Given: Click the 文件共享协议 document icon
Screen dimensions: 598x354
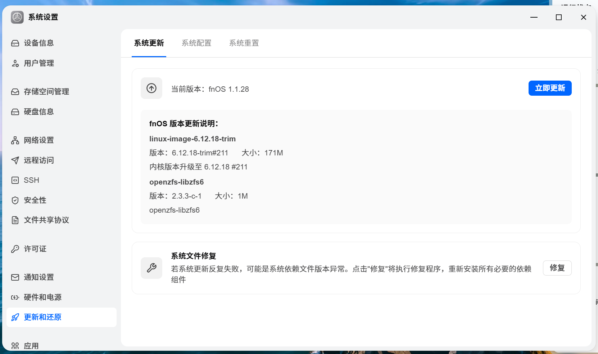Looking at the screenshot, I should click(15, 220).
